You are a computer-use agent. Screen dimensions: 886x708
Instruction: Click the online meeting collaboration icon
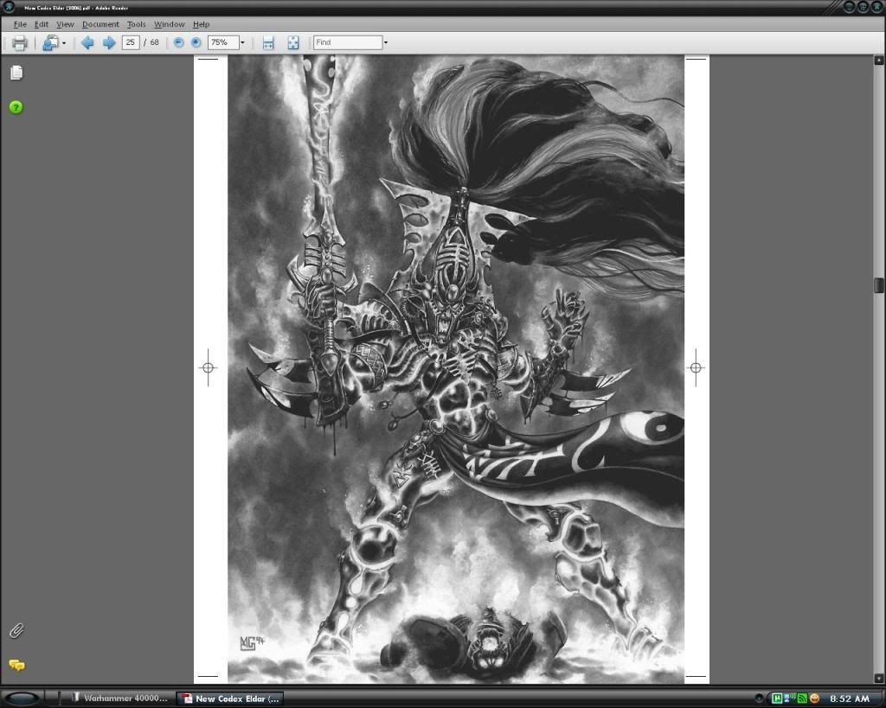[50, 42]
